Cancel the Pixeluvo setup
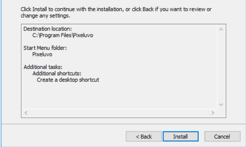 [x=222, y=136]
